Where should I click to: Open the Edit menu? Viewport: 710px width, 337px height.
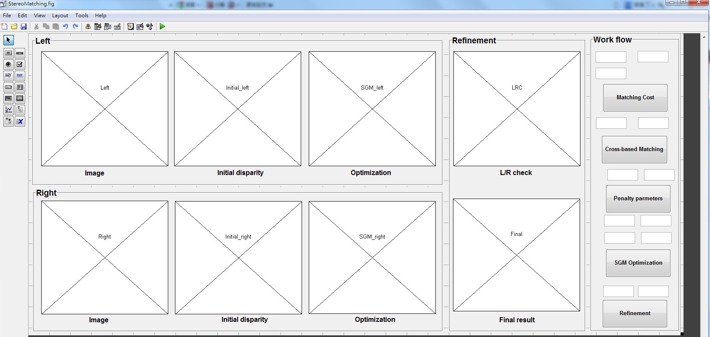point(22,15)
